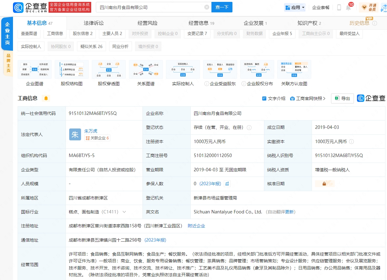Image resolution: width=387 pixels, height=280 pixels.
Task: Jump to 变更记录 7 section
Action: [x=197, y=33]
